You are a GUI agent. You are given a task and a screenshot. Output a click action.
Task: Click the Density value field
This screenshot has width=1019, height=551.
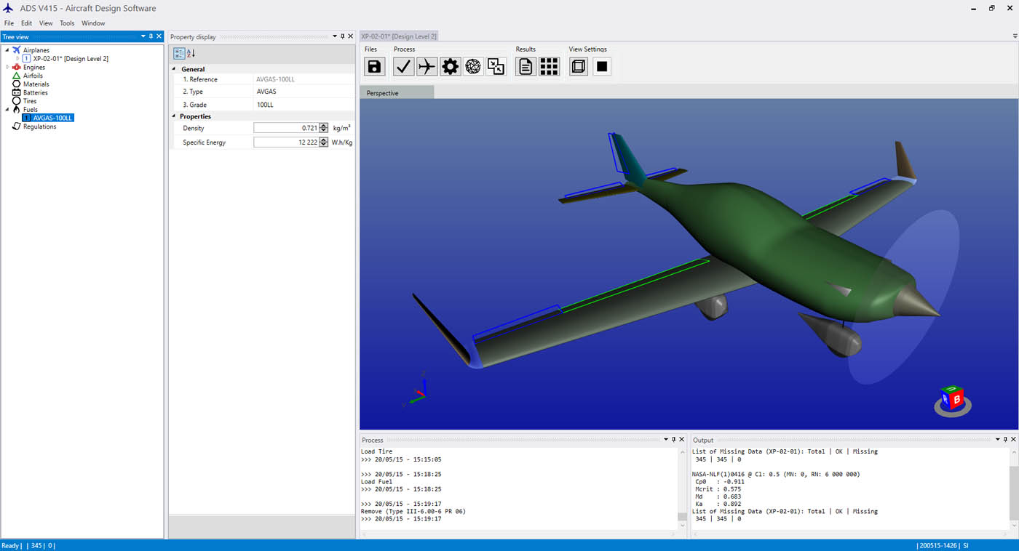tap(286, 128)
